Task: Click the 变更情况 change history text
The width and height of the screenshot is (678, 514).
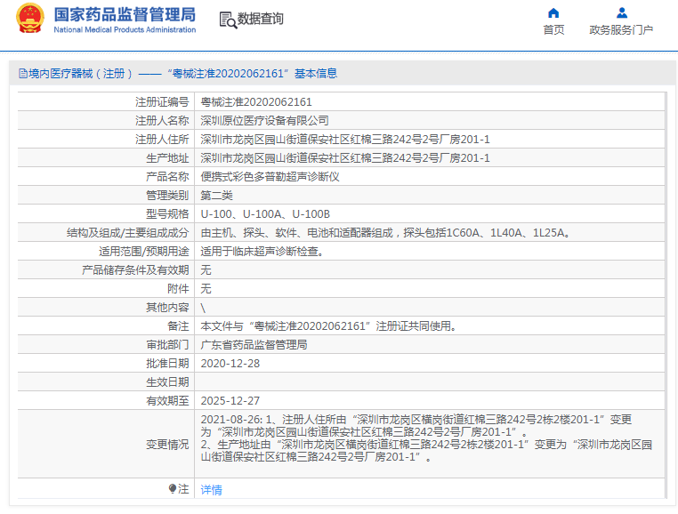Action: [x=427, y=438]
